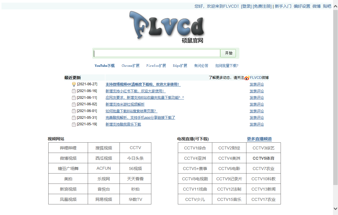Open news about 微博视频4K清晰度下载
Screen dimensions: 338x215
[x=143, y=84]
